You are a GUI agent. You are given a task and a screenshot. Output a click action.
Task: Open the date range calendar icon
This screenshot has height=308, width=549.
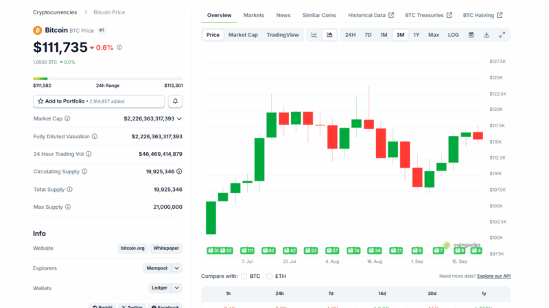471,35
